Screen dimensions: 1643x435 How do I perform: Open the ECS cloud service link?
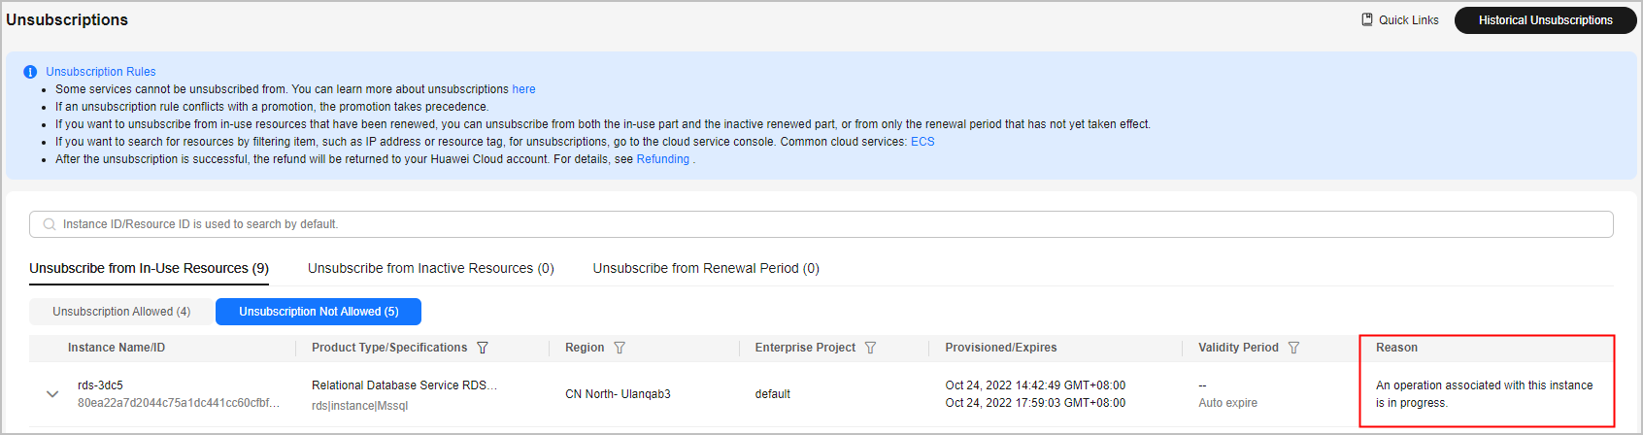(x=922, y=142)
